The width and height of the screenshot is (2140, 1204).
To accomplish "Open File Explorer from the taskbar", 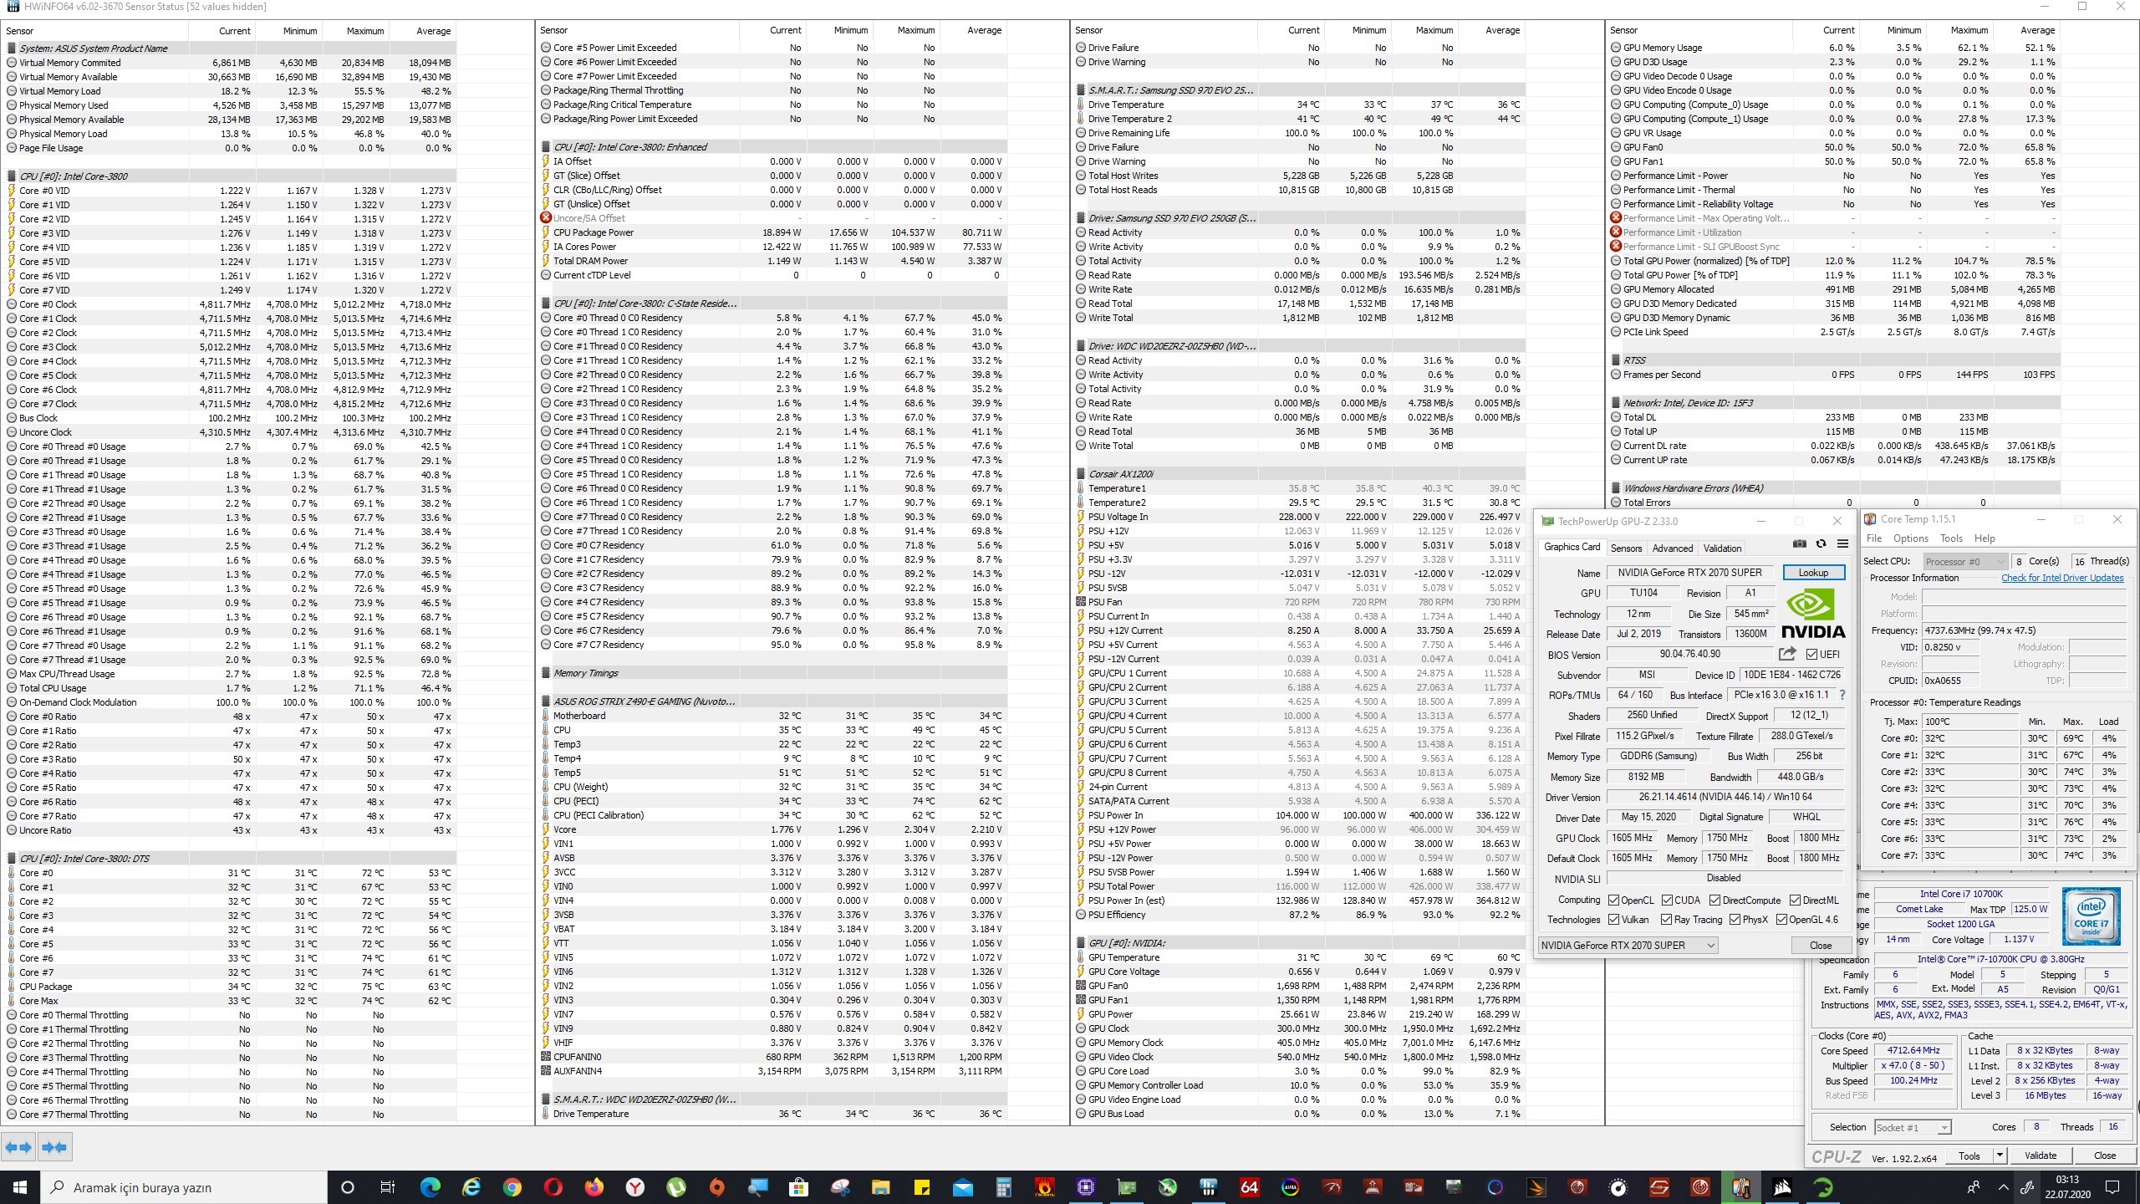I will tap(881, 1186).
